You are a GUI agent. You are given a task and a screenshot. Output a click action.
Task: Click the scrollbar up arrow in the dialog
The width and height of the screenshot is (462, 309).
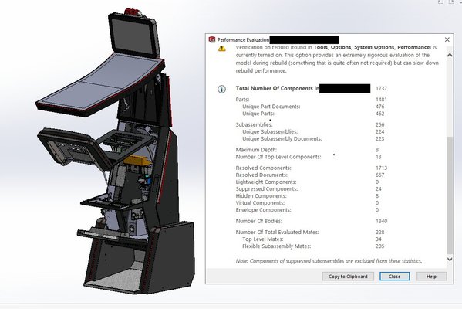[450, 55]
